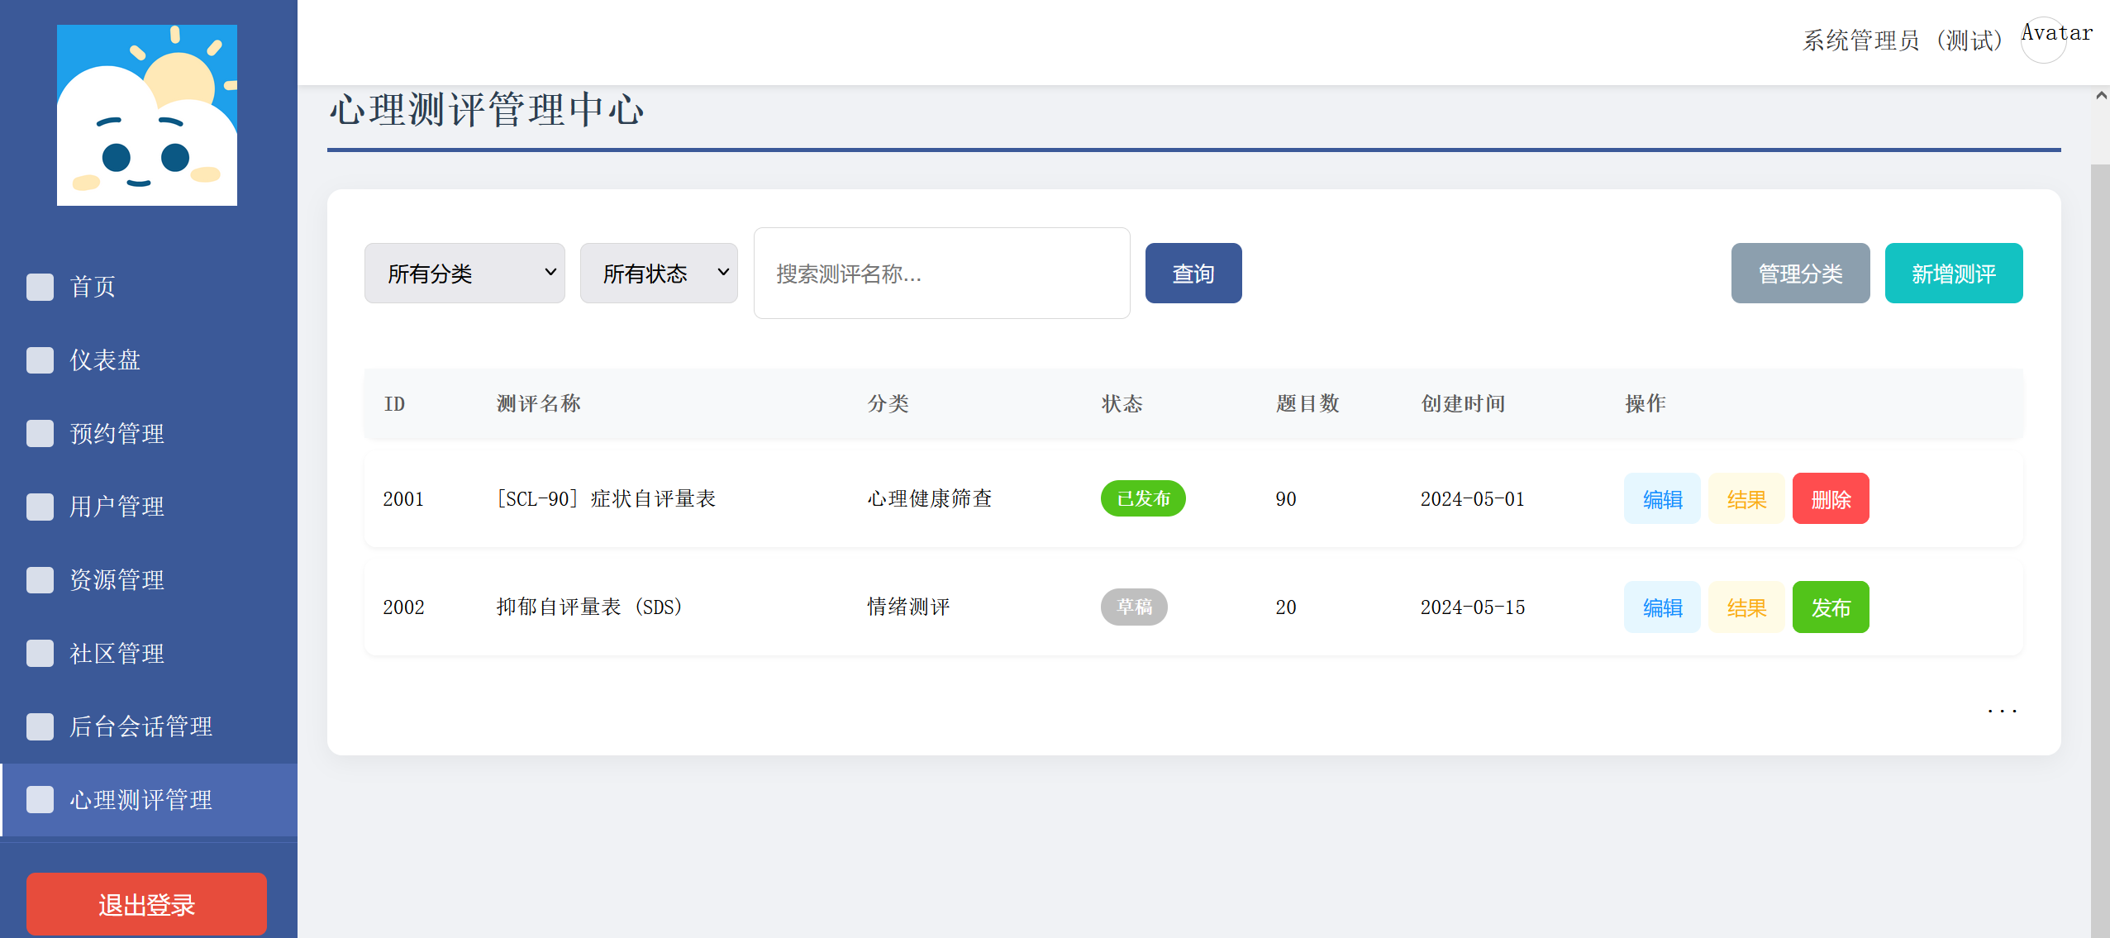Viewport: 2110px width, 938px height.
Task: Click the icon beside 后台会话管理
Action: [40, 726]
